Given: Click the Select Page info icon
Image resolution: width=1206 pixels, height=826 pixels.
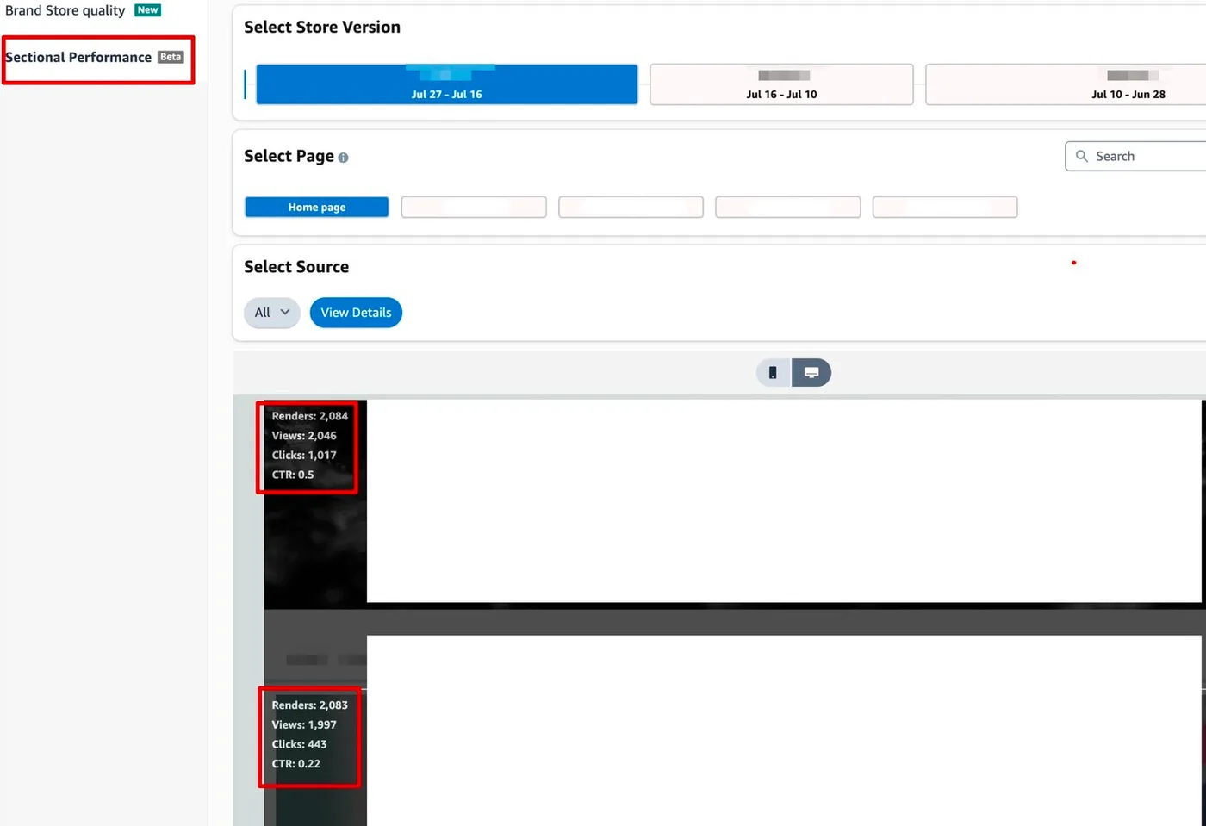Looking at the screenshot, I should point(343,158).
